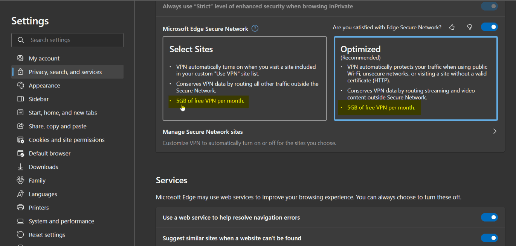
Task: Click the Default browser icon
Action: (x=21, y=153)
